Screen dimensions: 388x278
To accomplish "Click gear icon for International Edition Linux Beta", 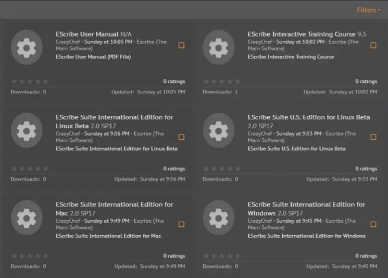I will click(x=27, y=130).
